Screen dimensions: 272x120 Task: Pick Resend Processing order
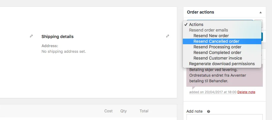click(x=217, y=47)
